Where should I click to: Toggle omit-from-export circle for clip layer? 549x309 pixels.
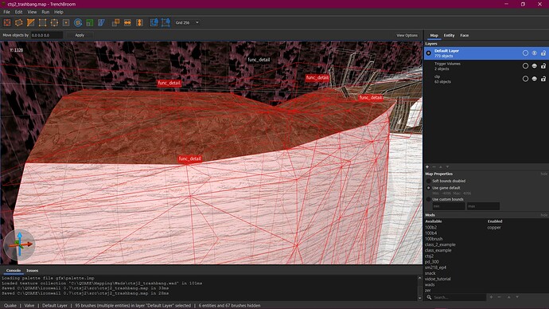tap(525, 79)
